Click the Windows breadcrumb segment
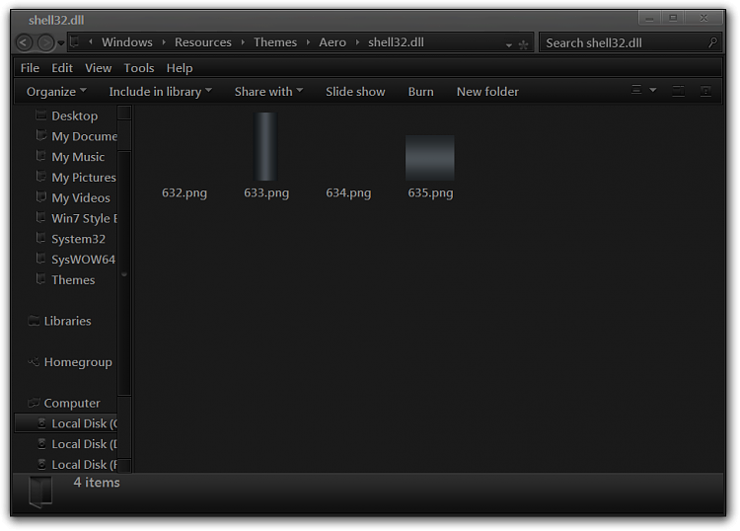This screenshot has width=740, height=531. point(127,42)
